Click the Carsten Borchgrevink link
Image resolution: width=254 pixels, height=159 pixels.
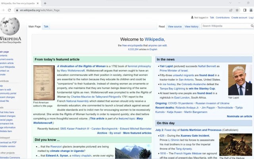104,129
